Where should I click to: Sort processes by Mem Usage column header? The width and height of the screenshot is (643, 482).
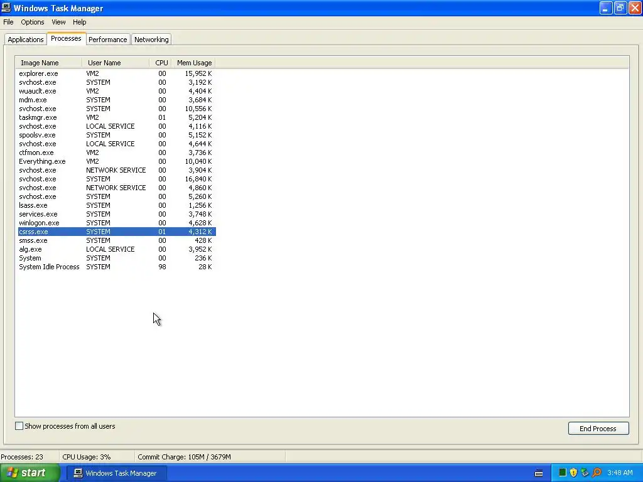click(x=193, y=63)
